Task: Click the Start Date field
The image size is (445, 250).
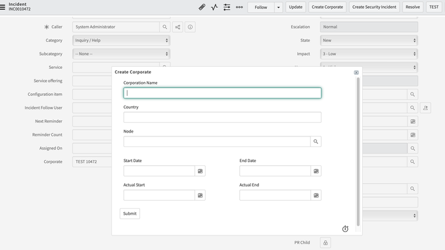Action: pos(159,171)
